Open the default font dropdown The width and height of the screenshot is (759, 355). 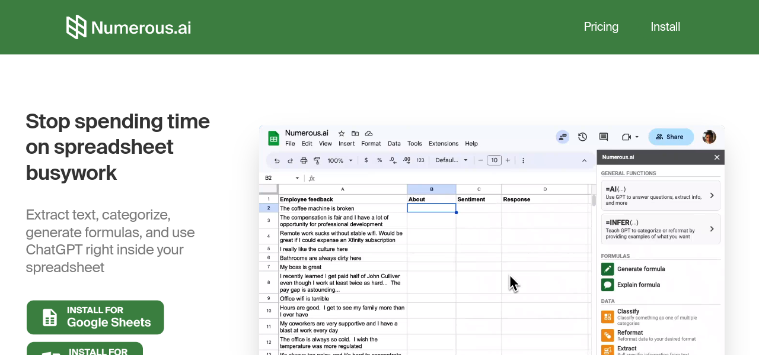click(451, 160)
